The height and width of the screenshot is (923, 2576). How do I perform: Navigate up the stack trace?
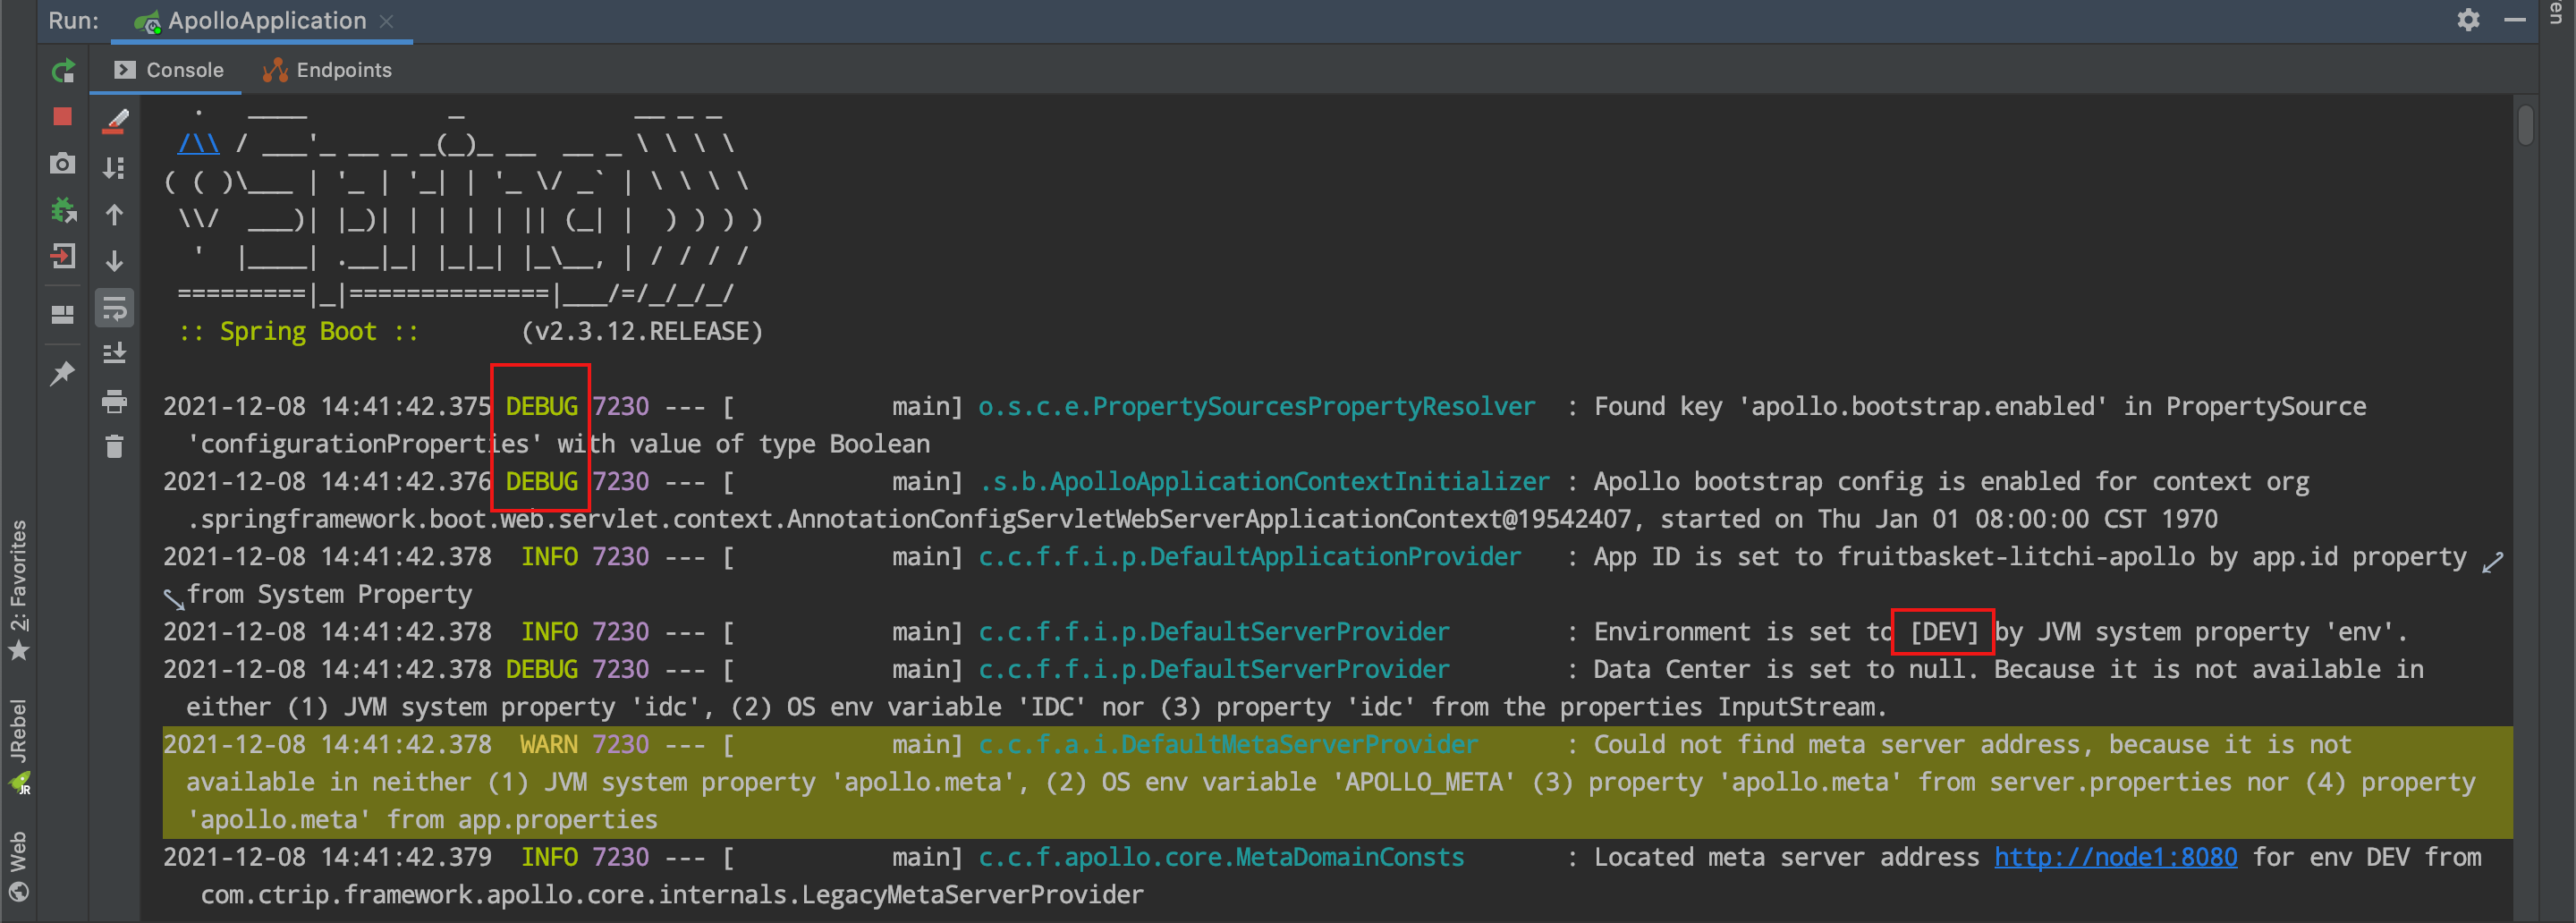[x=115, y=215]
